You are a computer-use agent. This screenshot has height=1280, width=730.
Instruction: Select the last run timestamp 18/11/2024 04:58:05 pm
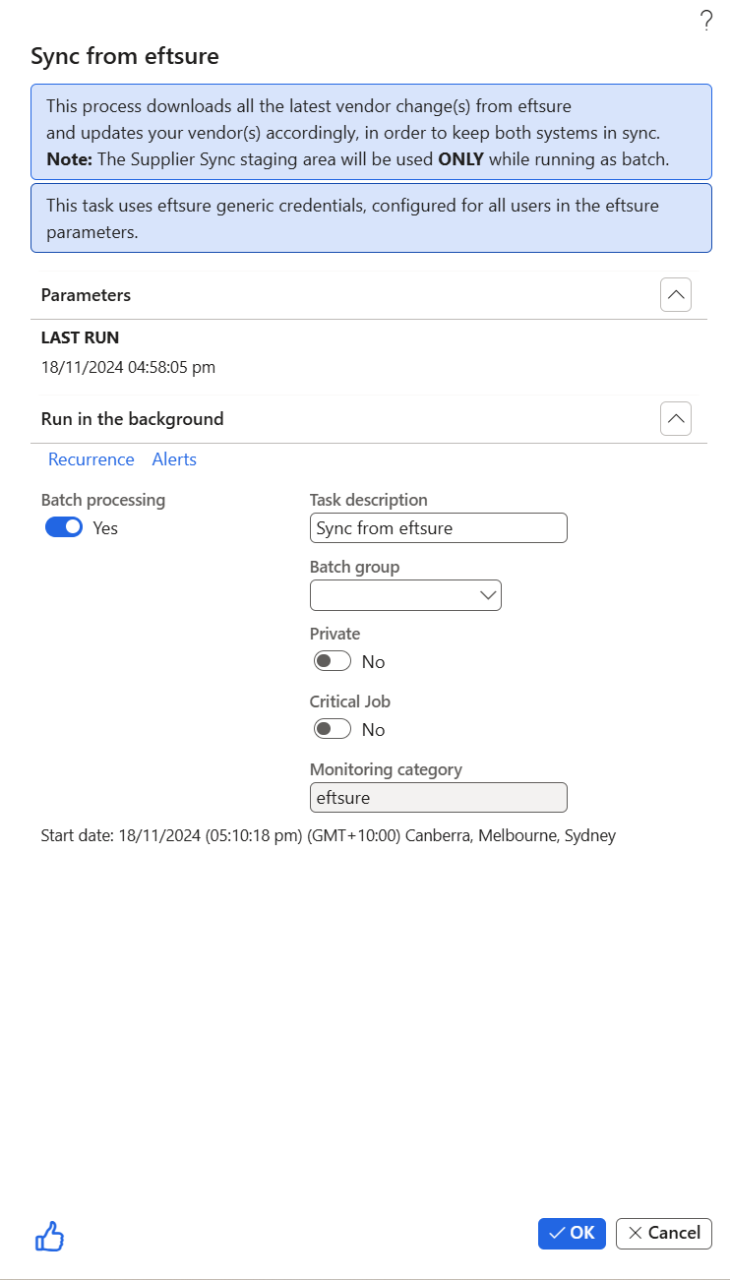[129, 368]
